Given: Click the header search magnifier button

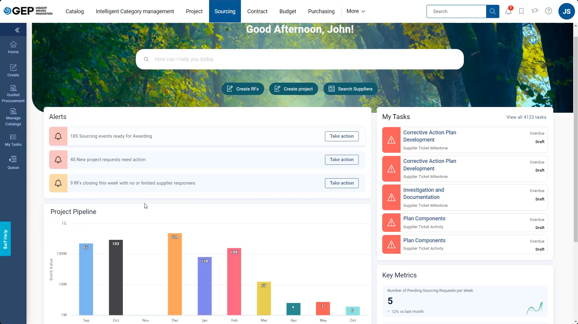Looking at the screenshot, I should click(x=492, y=11).
